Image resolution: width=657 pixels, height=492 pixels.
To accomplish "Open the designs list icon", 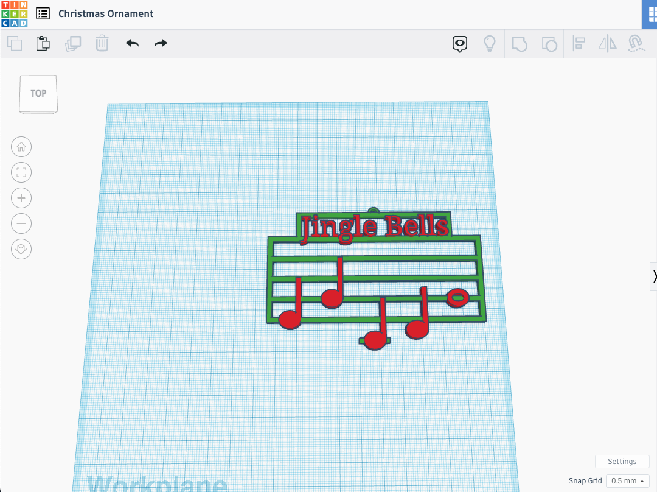I will [43, 13].
